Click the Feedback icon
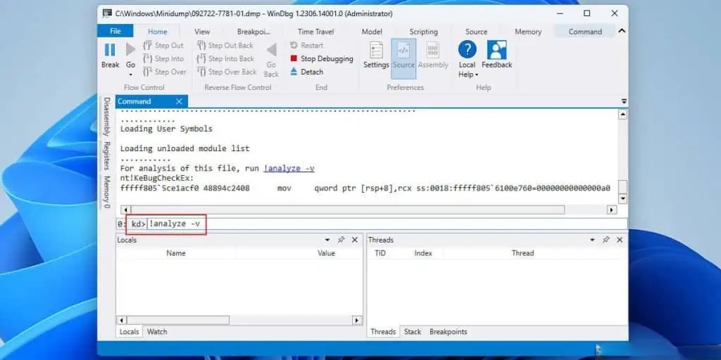Viewport: 721px width, 360px height. point(496,50)
